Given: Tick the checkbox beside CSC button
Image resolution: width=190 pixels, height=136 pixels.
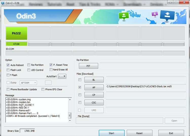Looking at the screenshot, I should tap(80, 102).
